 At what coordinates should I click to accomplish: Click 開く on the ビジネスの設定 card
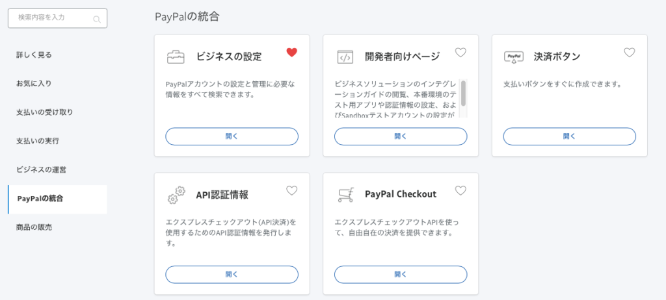(232, 136)
